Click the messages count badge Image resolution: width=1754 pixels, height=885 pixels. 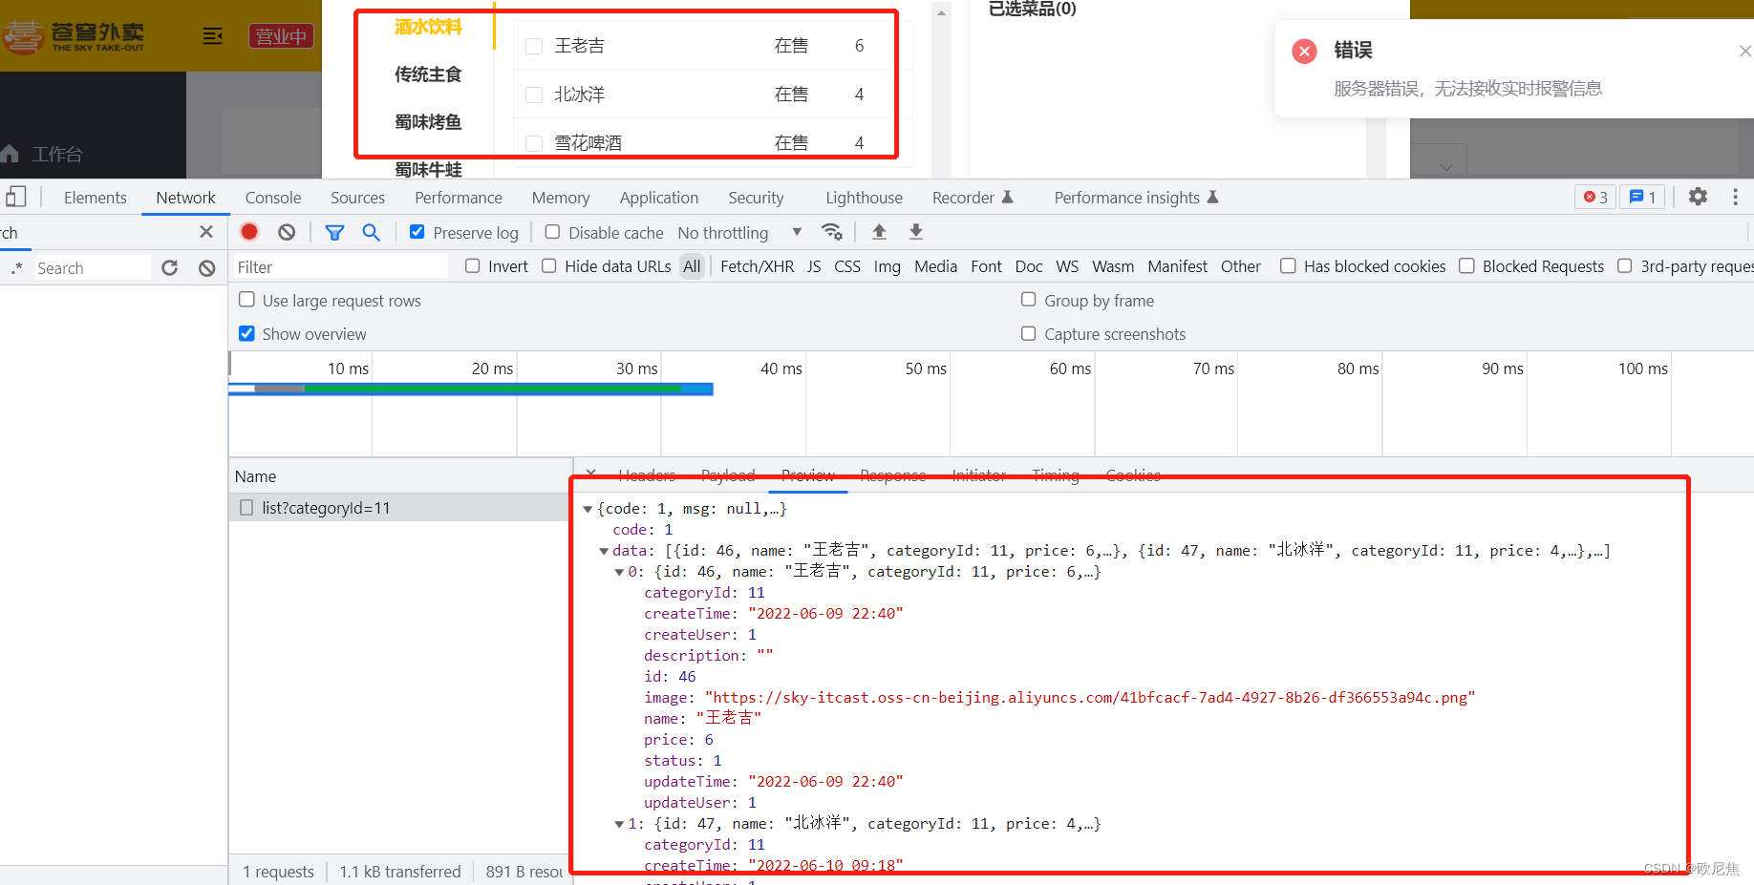click(1642, 197)
